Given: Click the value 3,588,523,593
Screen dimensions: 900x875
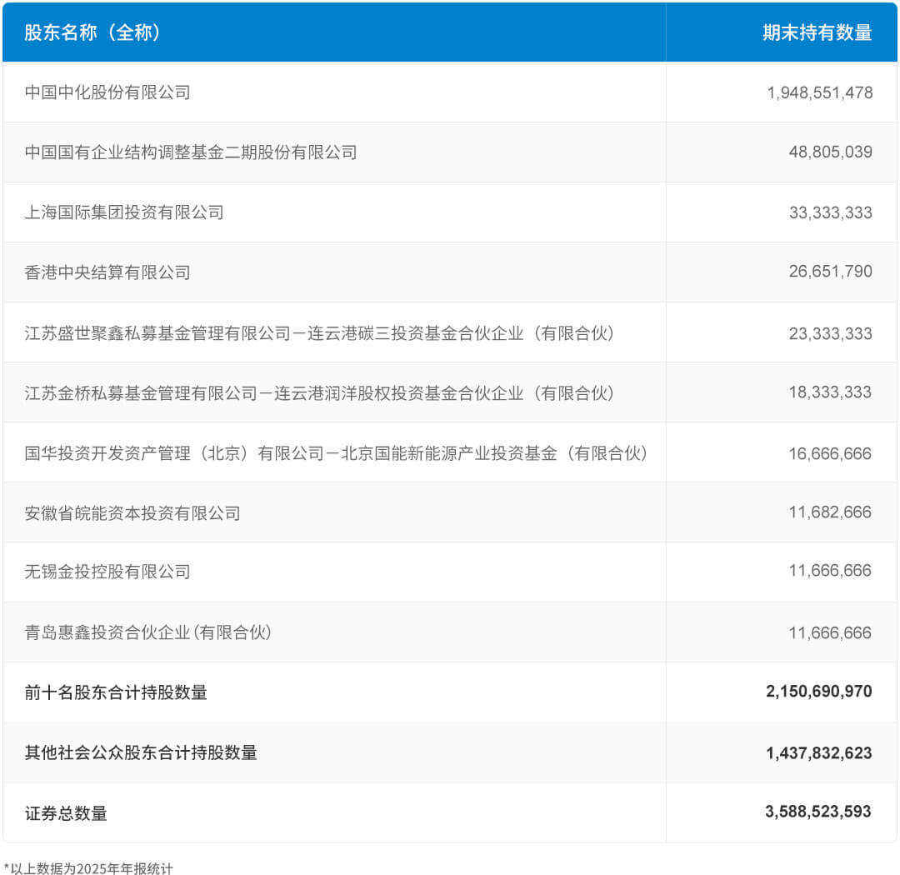Looking at the screenshot, I should coord(818,812).
